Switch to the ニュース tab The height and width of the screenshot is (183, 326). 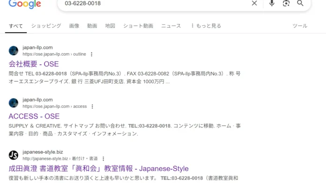coord(171,26)
